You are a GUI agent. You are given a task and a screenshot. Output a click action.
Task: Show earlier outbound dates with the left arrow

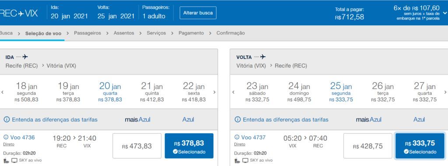(x=3, y=92)
